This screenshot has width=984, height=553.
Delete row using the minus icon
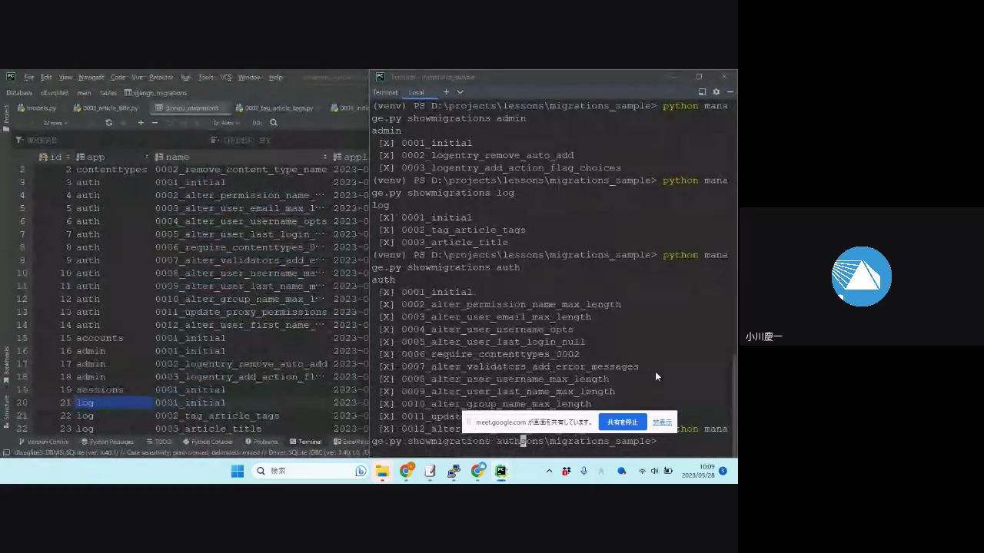tap(155, 123)
